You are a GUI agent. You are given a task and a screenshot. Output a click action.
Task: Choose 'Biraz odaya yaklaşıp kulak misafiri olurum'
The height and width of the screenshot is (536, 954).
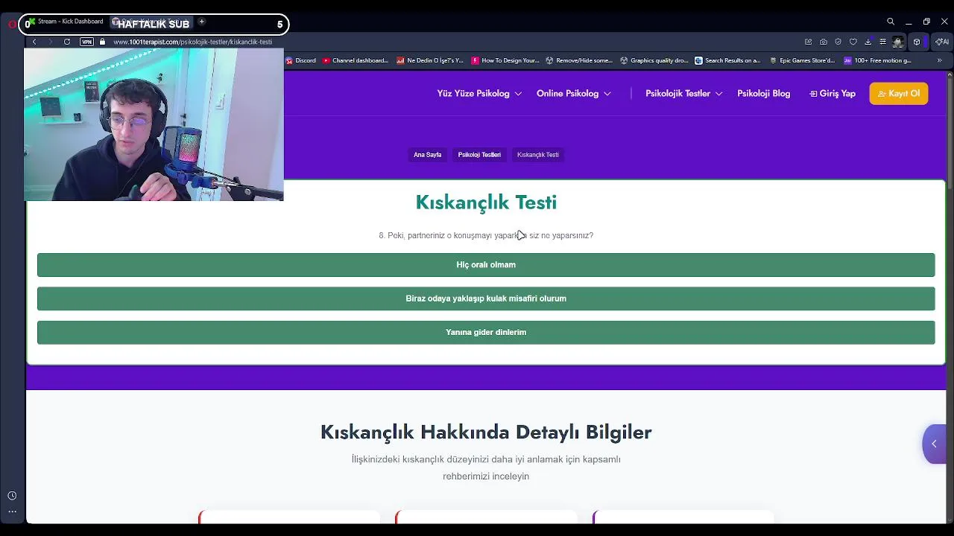[x=486, y=299]
